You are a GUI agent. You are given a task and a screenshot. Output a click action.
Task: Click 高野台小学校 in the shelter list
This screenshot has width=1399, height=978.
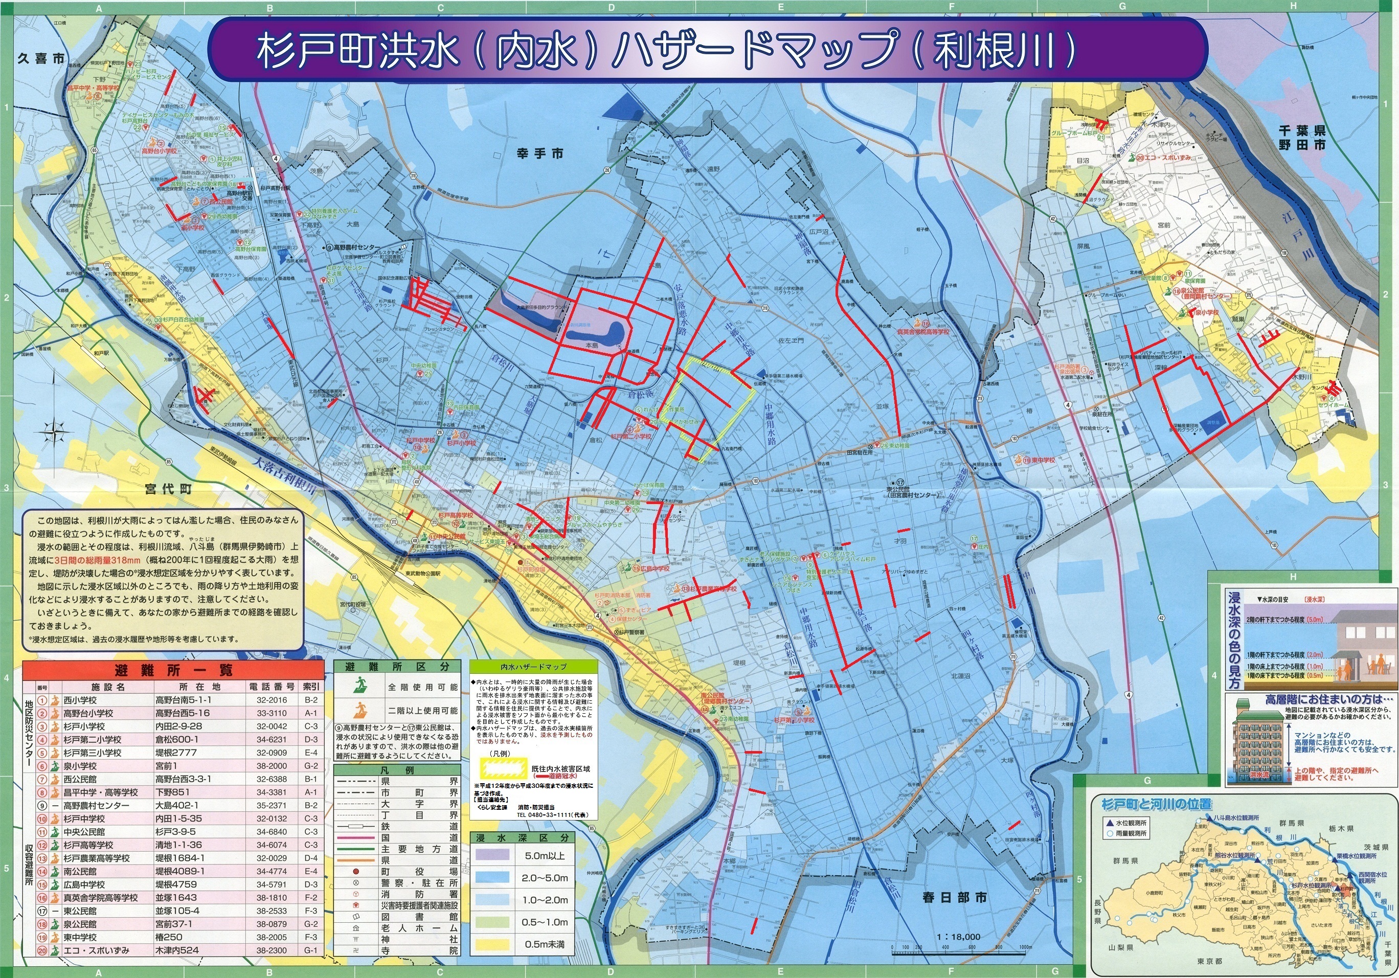click(88, 713)
